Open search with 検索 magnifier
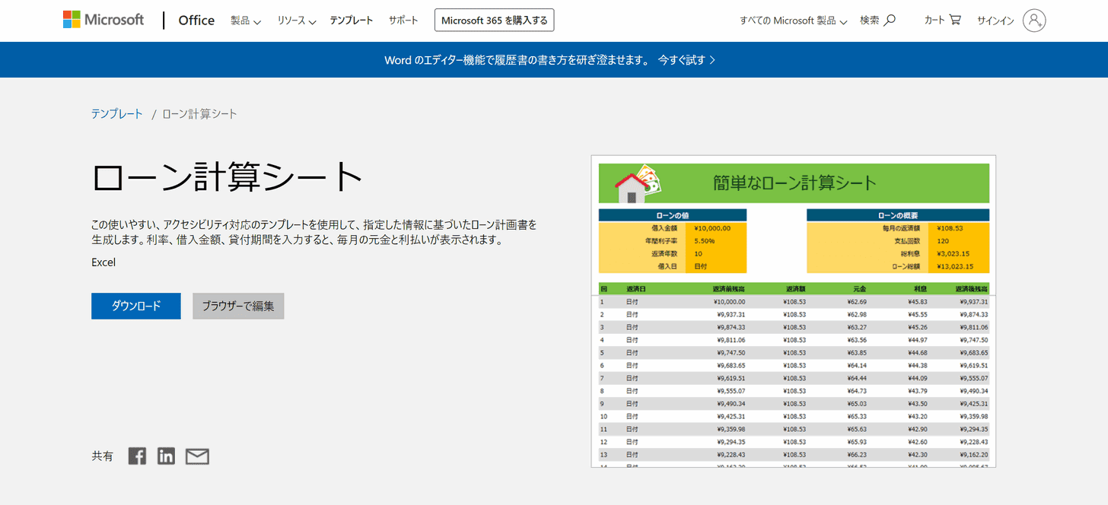The image size is (1108, 505). (877, 21)
